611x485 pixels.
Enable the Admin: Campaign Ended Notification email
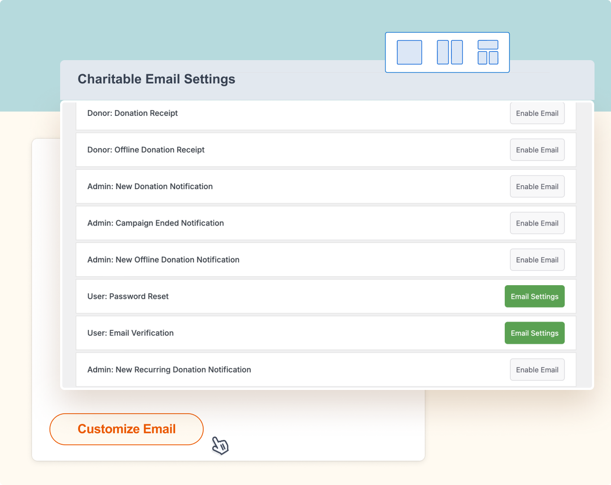click(x=537, y=223)
